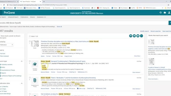Filter by Books source type

coord(3,67)
